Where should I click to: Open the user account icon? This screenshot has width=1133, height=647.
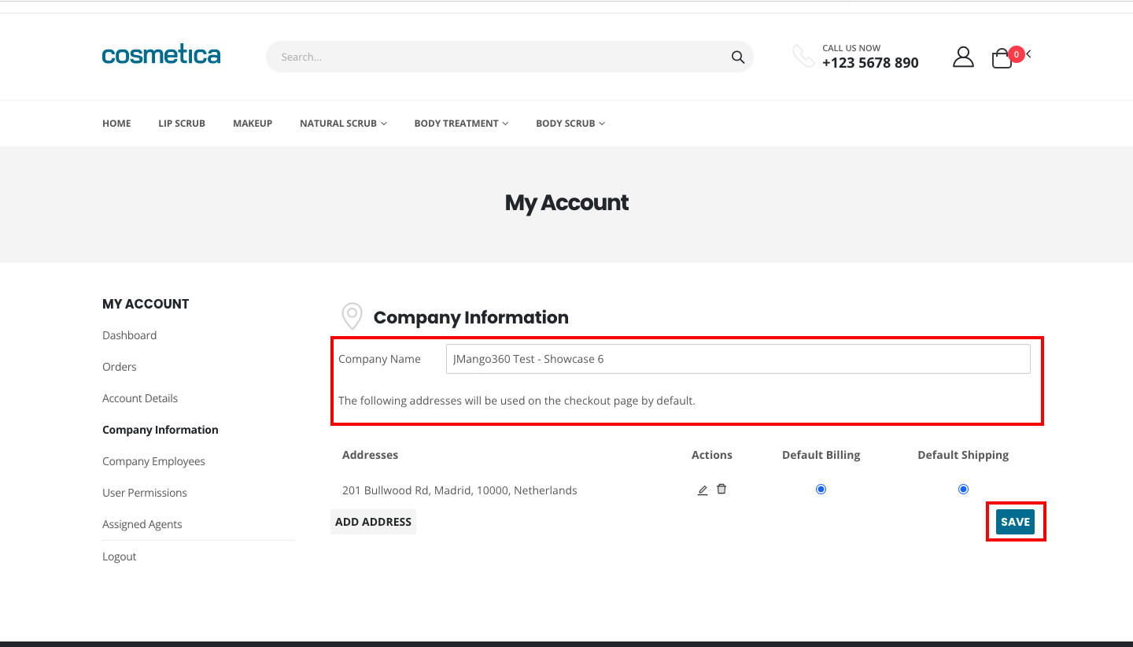pyautogui.click(x=963, y=57)
